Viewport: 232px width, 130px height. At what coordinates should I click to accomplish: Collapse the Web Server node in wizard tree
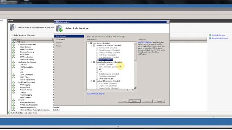coord(88,43)
